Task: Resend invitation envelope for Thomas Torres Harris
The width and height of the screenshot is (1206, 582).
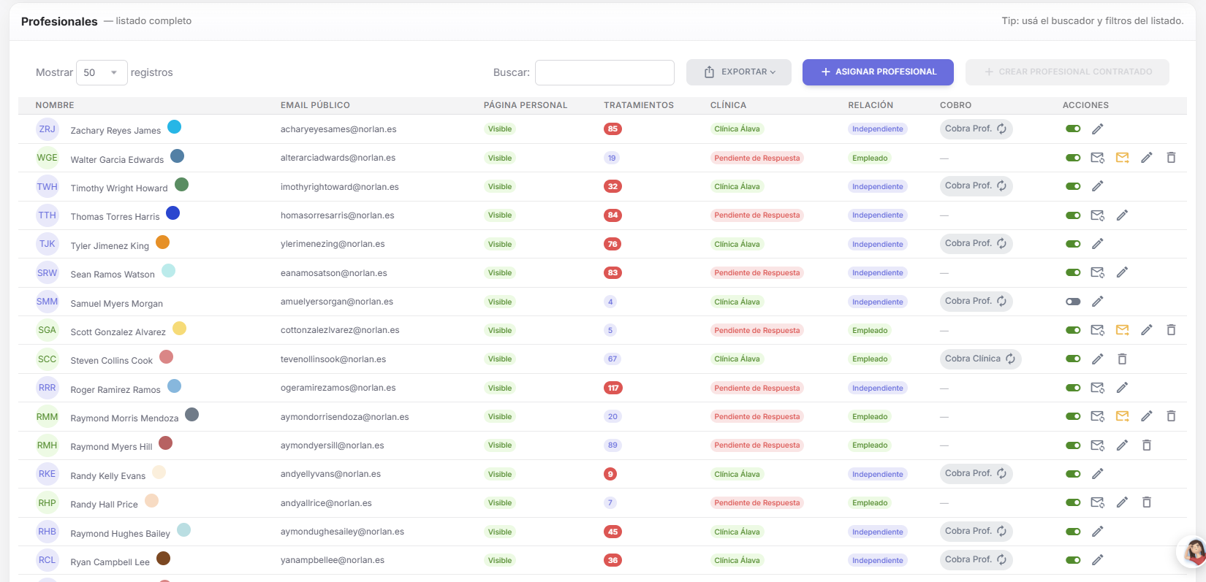Action: pos(1097,215)
